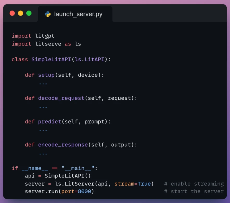Click the 'setup' method name
The height and width of the screenshot is (203, 230).
(46, 75)
